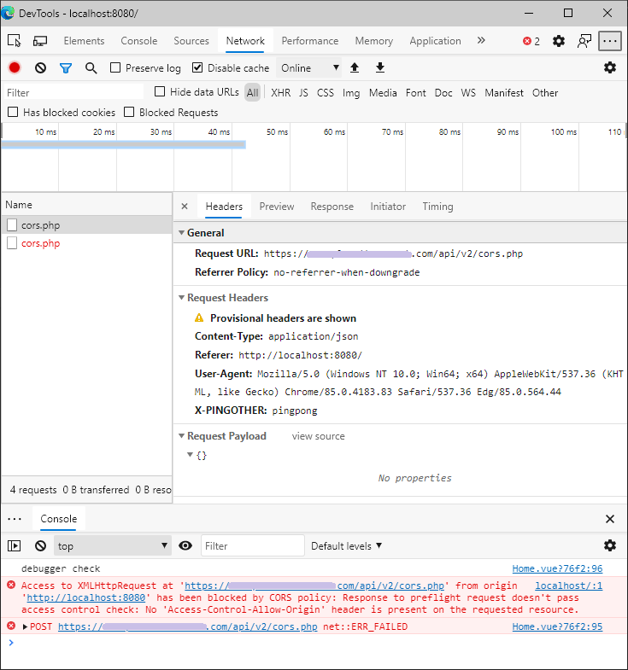Filter requests by XHR type

280,93
